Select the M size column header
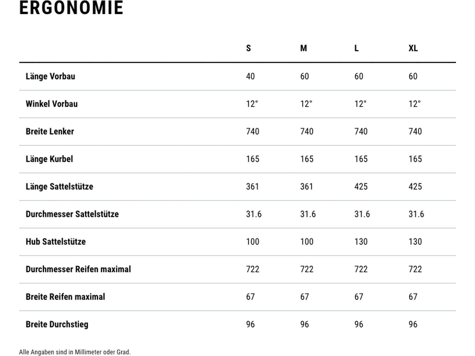 [x=303, y=48]
